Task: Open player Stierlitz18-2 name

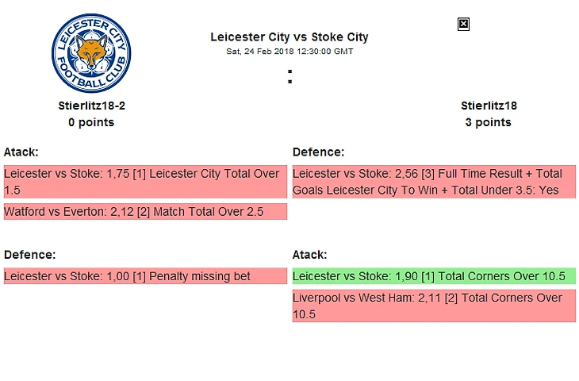Action: click(91, 106)
